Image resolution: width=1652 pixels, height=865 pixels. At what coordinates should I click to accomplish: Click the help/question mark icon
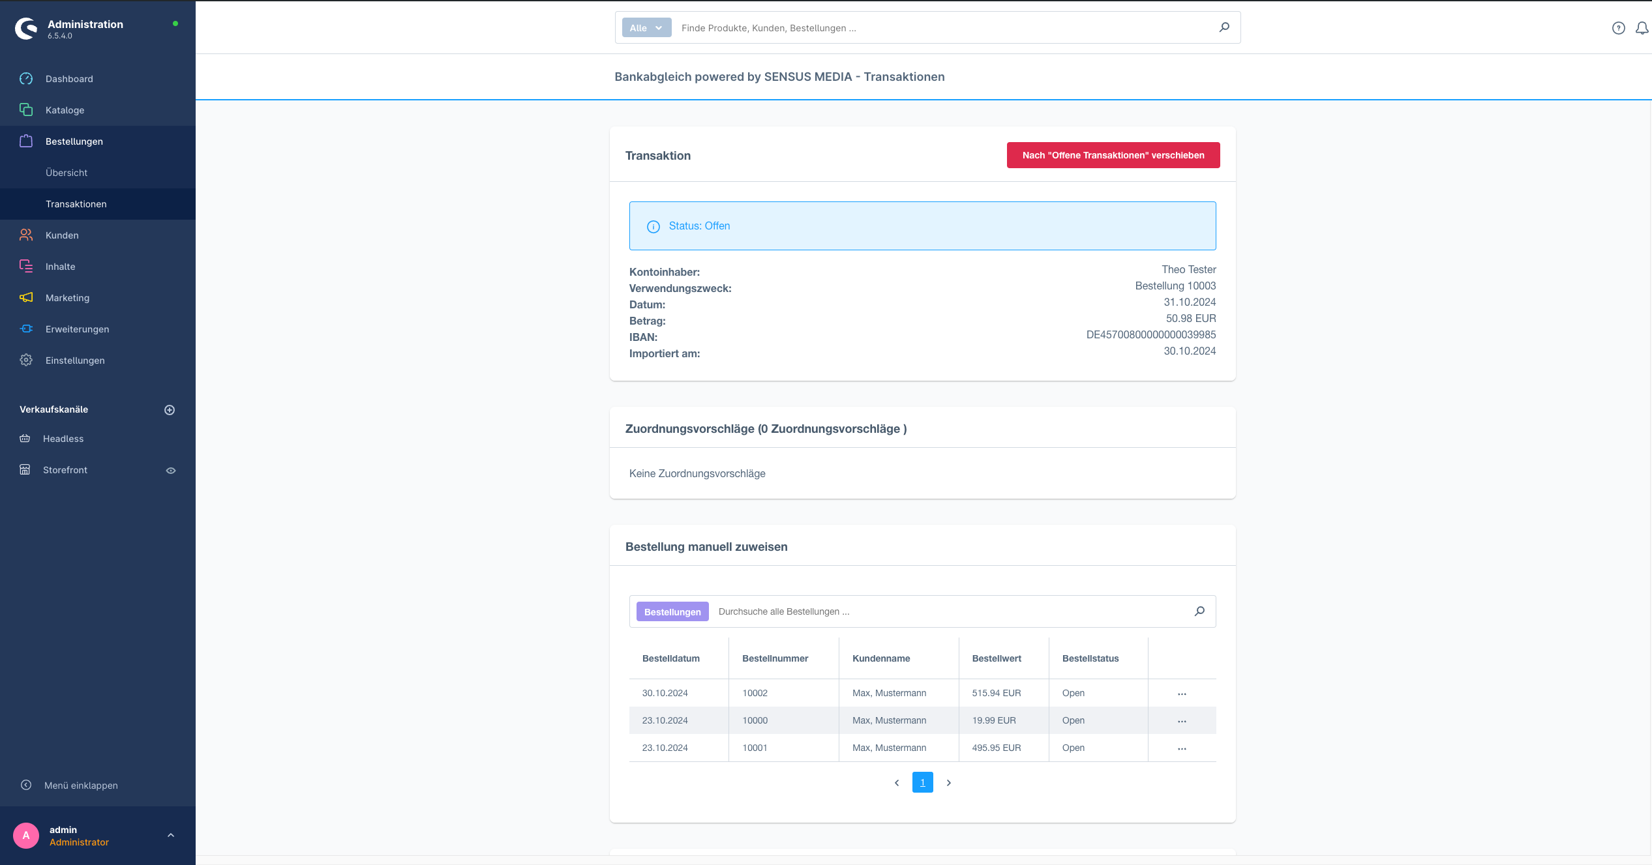(x=1618, y=27)
